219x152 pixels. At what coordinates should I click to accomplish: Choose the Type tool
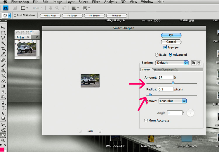[x=3, y=108]
